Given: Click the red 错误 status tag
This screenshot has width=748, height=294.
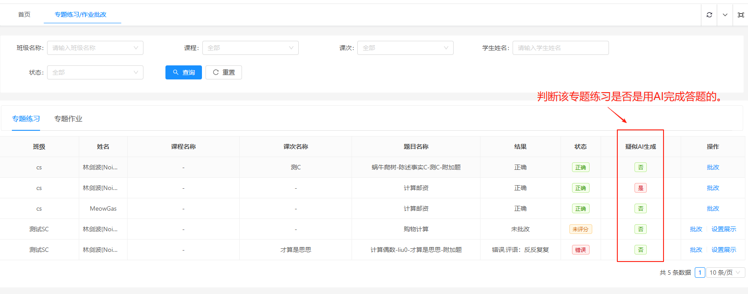Looking at the screenshot, I should click(x=580, y=250).
